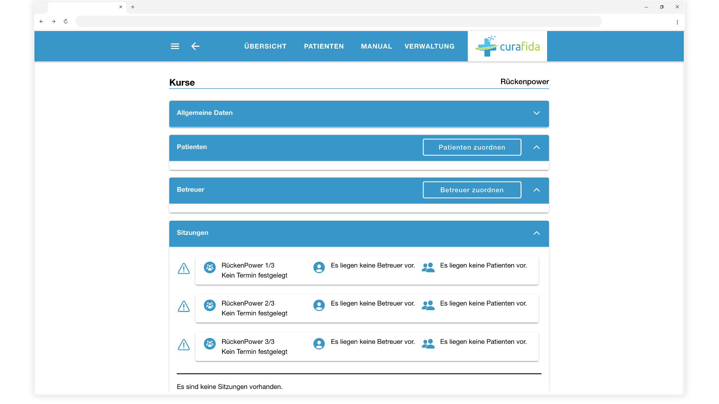The image size is (719, 404).
Task: Open the RückenPower 3/3 session card
Action: 367,347
